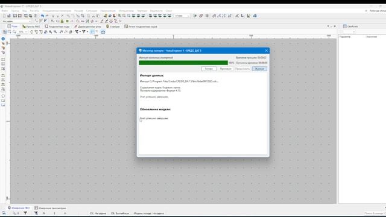
Task: Switch to the План tab
Action: pos(13,27)
